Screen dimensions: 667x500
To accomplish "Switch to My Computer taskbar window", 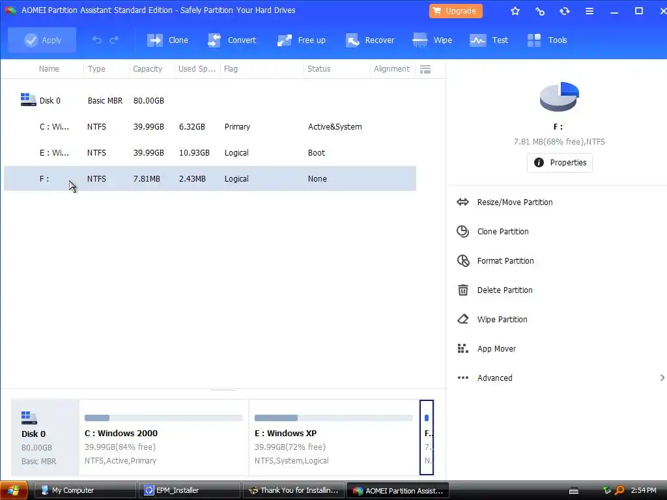I will pyautogui.click(x=85, y=490).
